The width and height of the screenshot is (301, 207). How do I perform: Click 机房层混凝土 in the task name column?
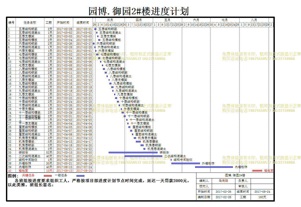point(28,149)
